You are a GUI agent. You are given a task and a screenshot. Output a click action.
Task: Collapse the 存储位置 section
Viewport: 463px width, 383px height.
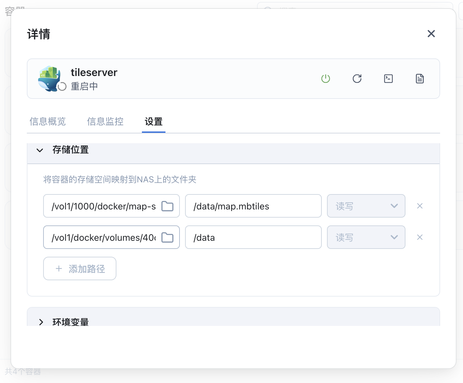click(x=40, y=150)
